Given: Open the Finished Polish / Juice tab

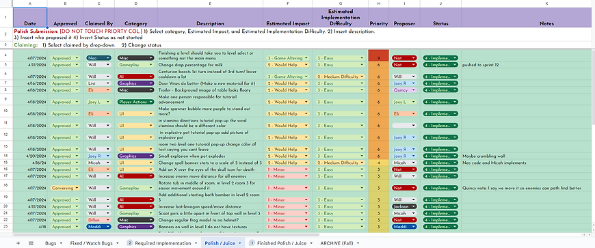Looking at the screenshot, I should tap(281, 243).
